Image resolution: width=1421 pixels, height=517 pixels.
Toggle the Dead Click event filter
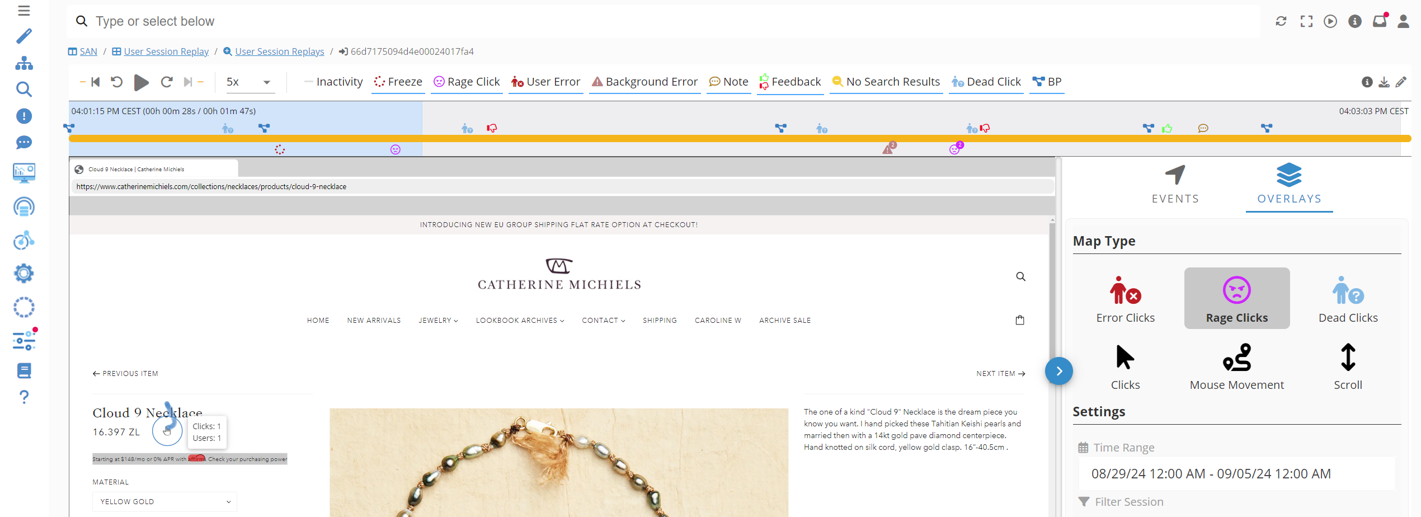point(986,82)
